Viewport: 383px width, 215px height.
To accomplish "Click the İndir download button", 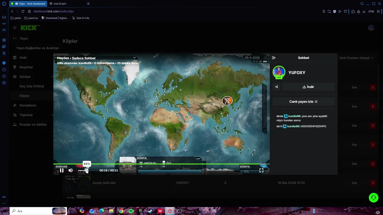I will click(308, 87).
